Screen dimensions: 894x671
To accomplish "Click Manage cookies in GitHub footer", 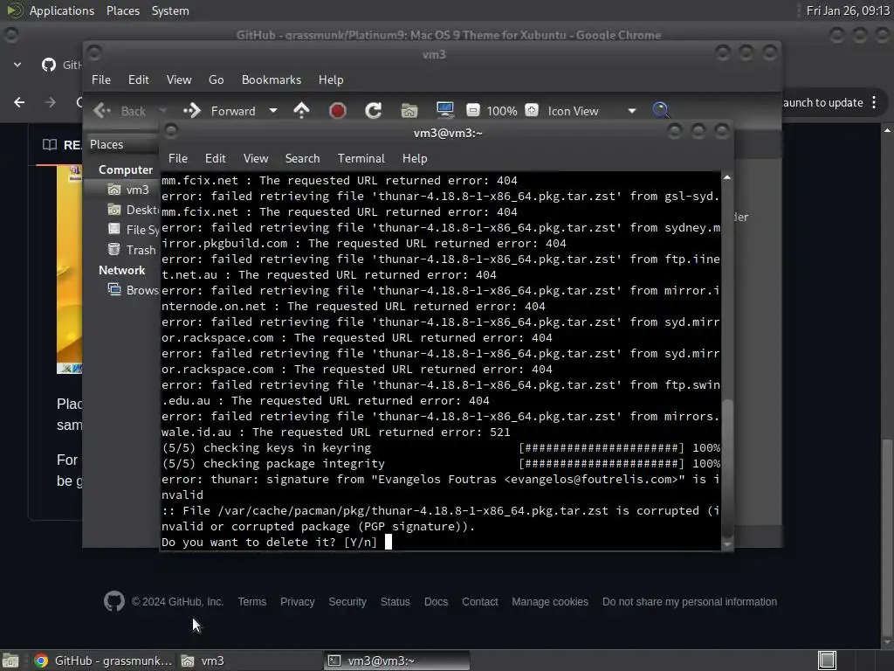I will (x=550, y=602).
